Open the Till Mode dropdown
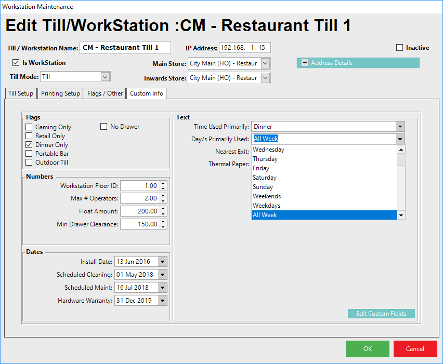The height and width of the screenshot is (364, 443). tap(105, 77)
